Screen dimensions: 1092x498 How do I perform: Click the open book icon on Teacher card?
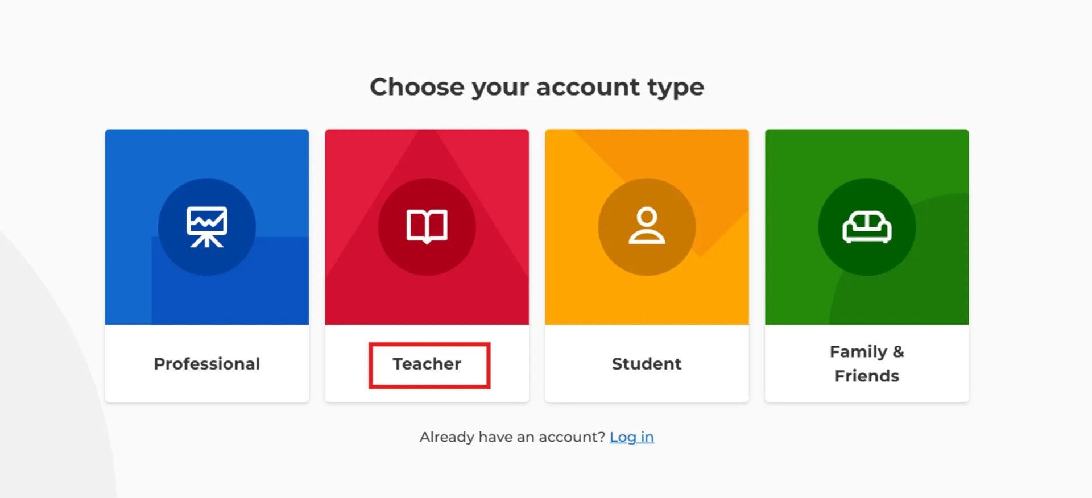pyautogui.click(x=427, y=226)
